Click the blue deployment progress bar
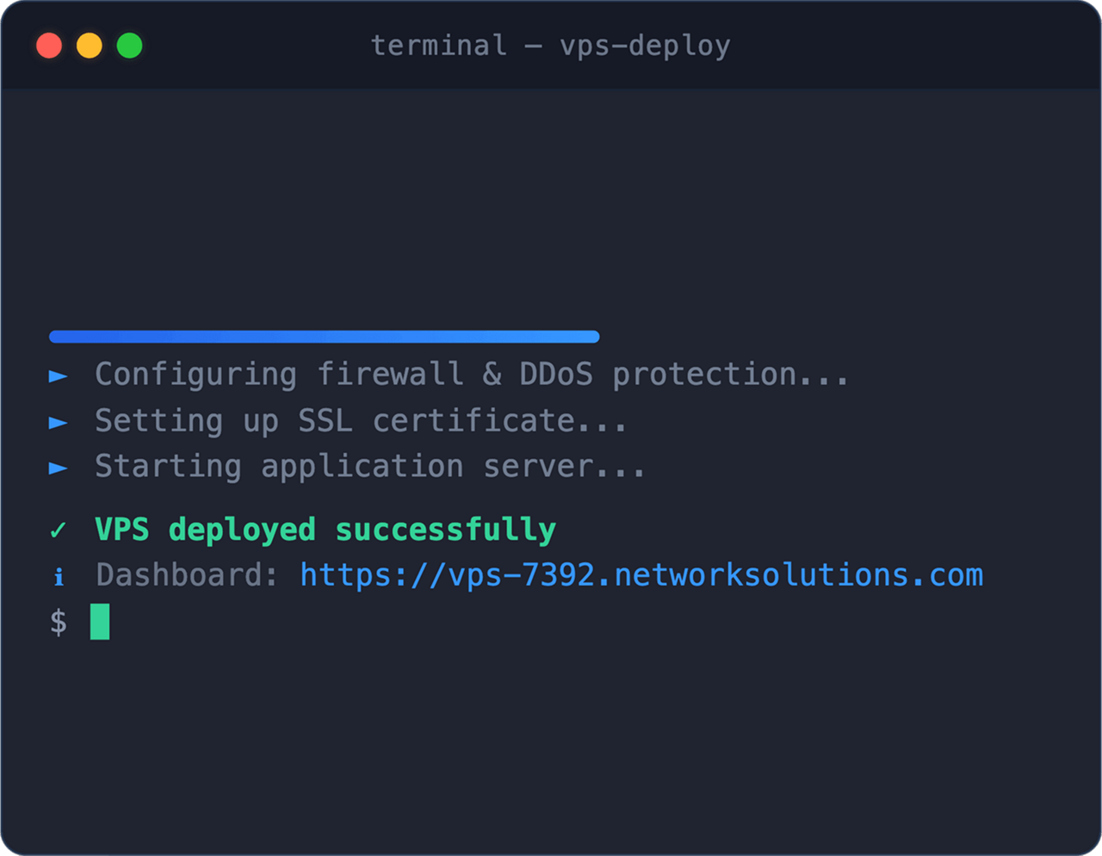 pos(325,337)
